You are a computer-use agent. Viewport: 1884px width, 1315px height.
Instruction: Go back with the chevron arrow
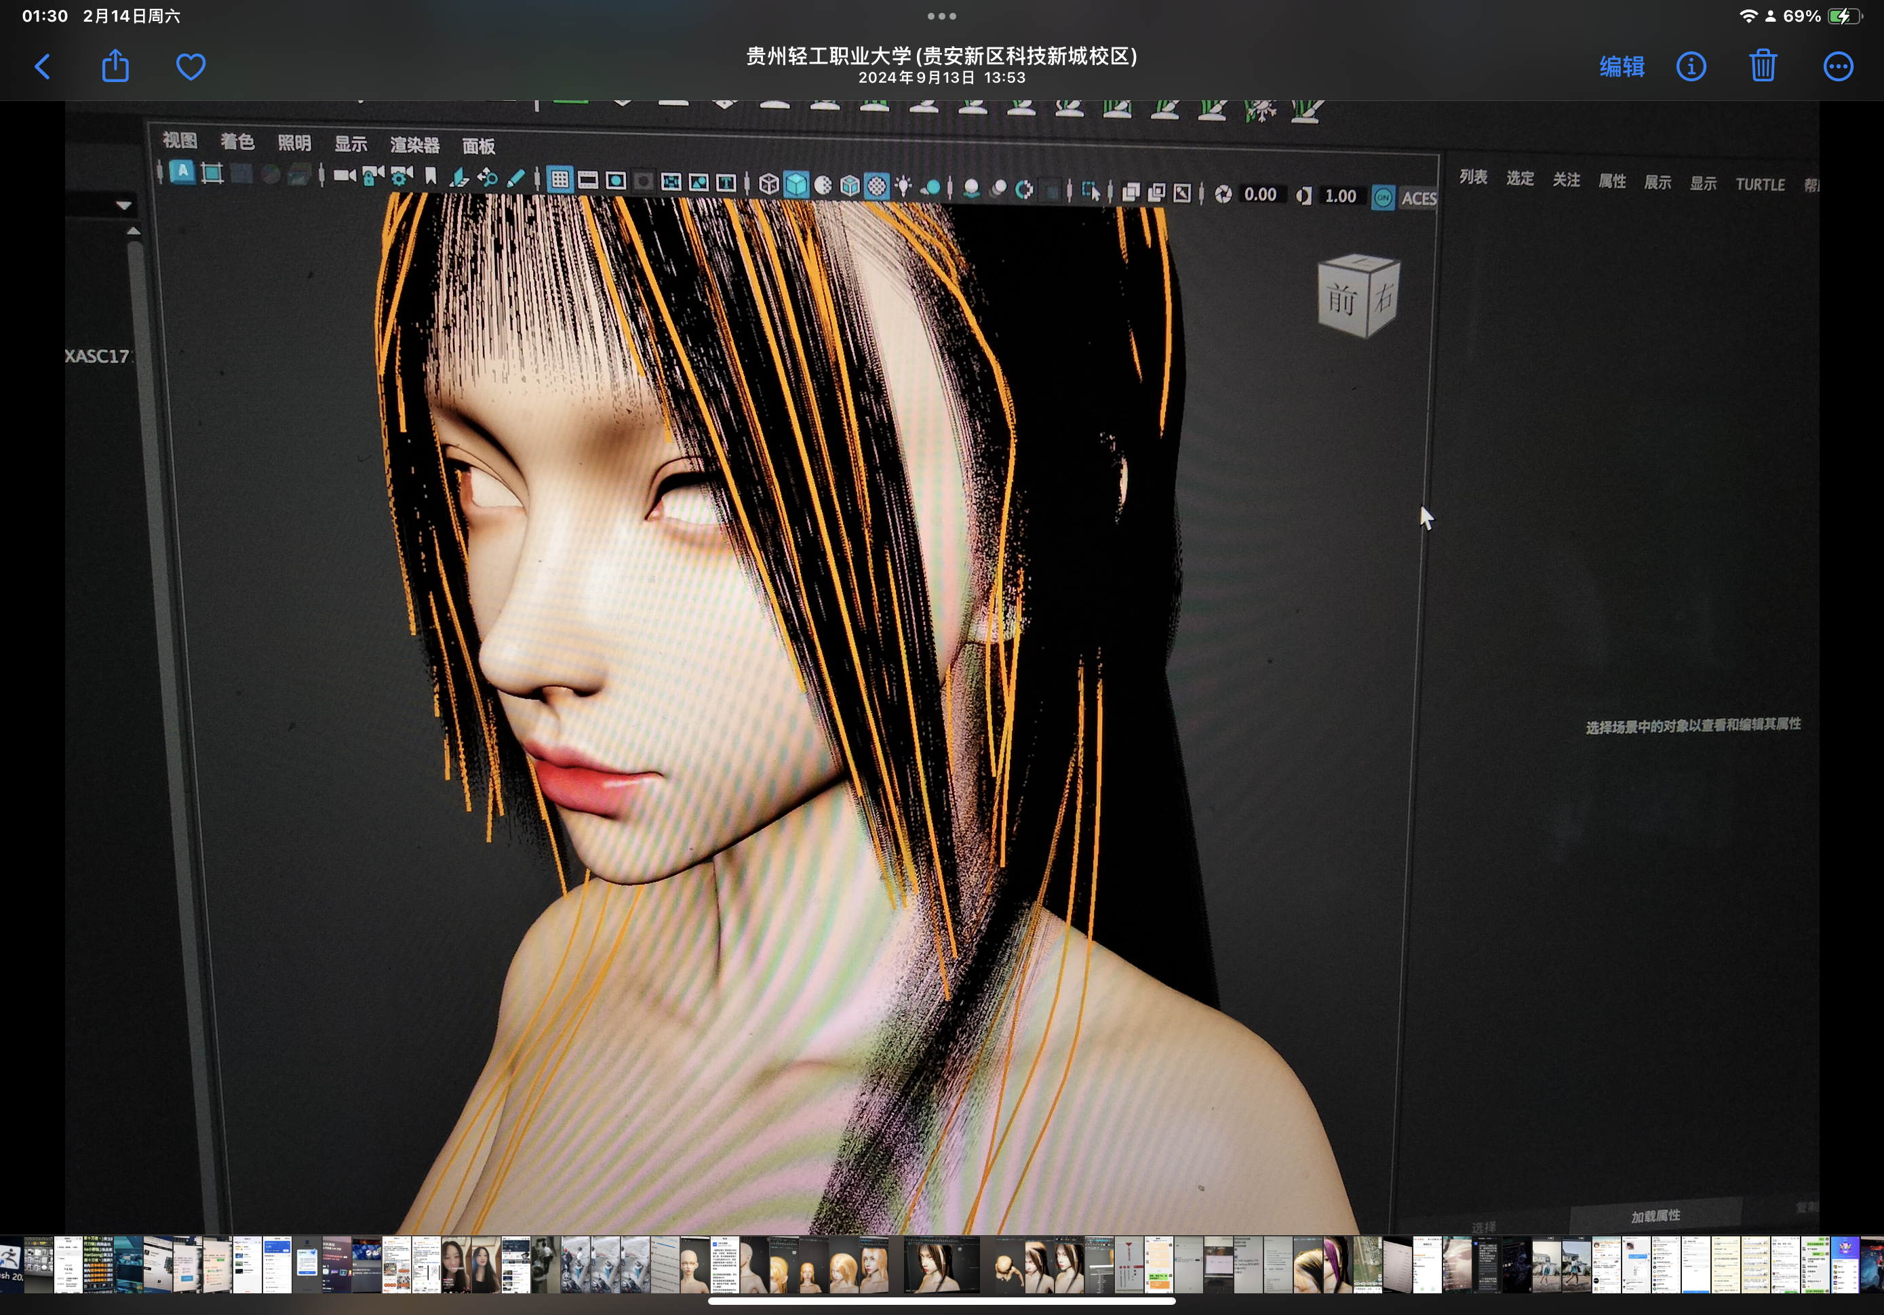tap(43, 66)
